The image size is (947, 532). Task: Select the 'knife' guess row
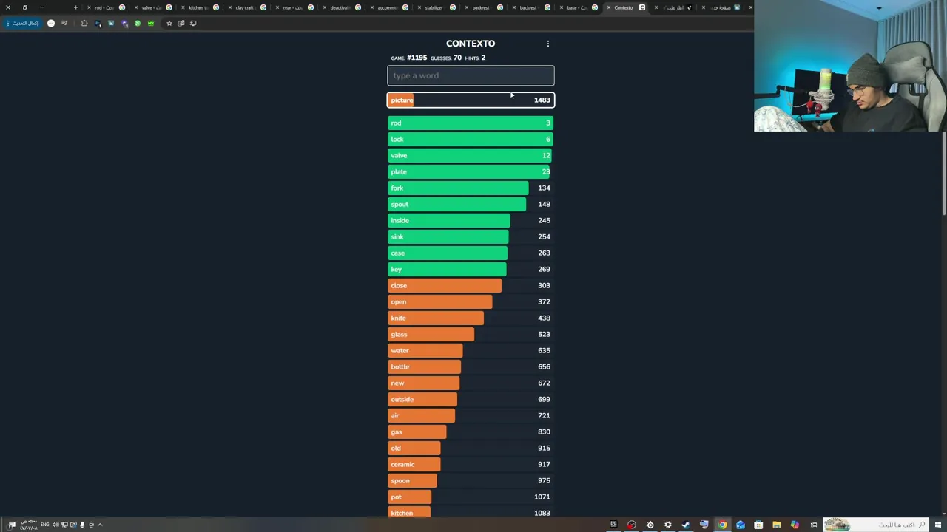(x=471, y=318)
